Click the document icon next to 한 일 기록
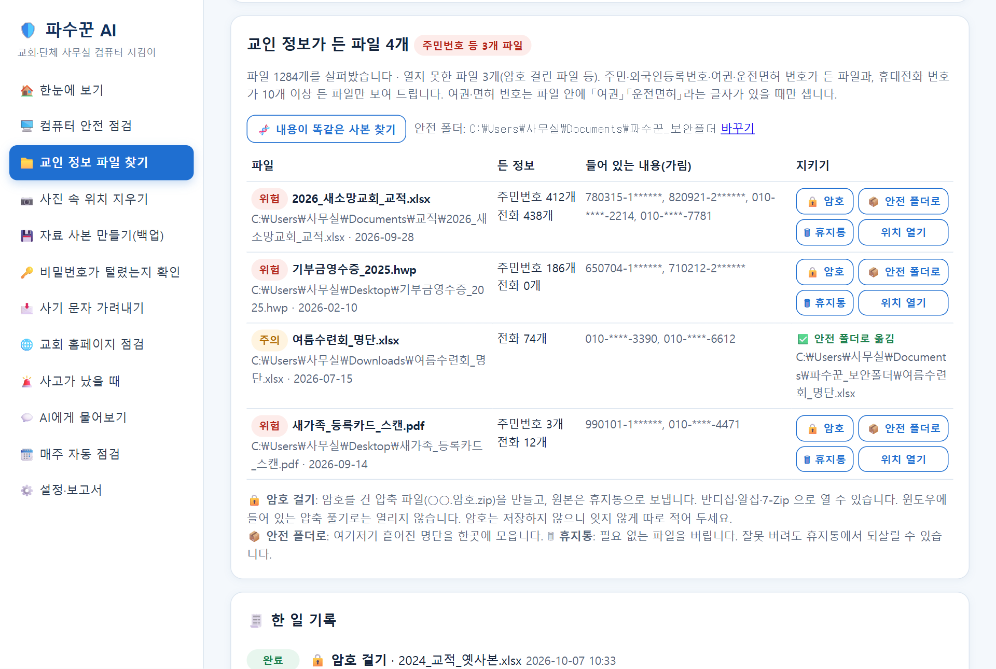996x669 pixels. [x=256, y=620]
